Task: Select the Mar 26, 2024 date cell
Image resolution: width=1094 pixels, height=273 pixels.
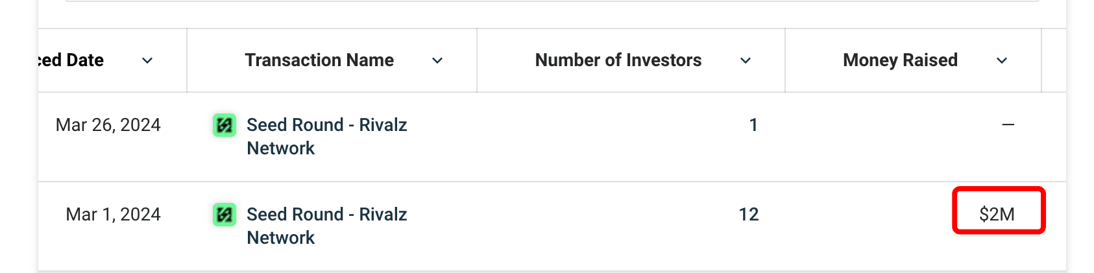Action: click(108, 125)
